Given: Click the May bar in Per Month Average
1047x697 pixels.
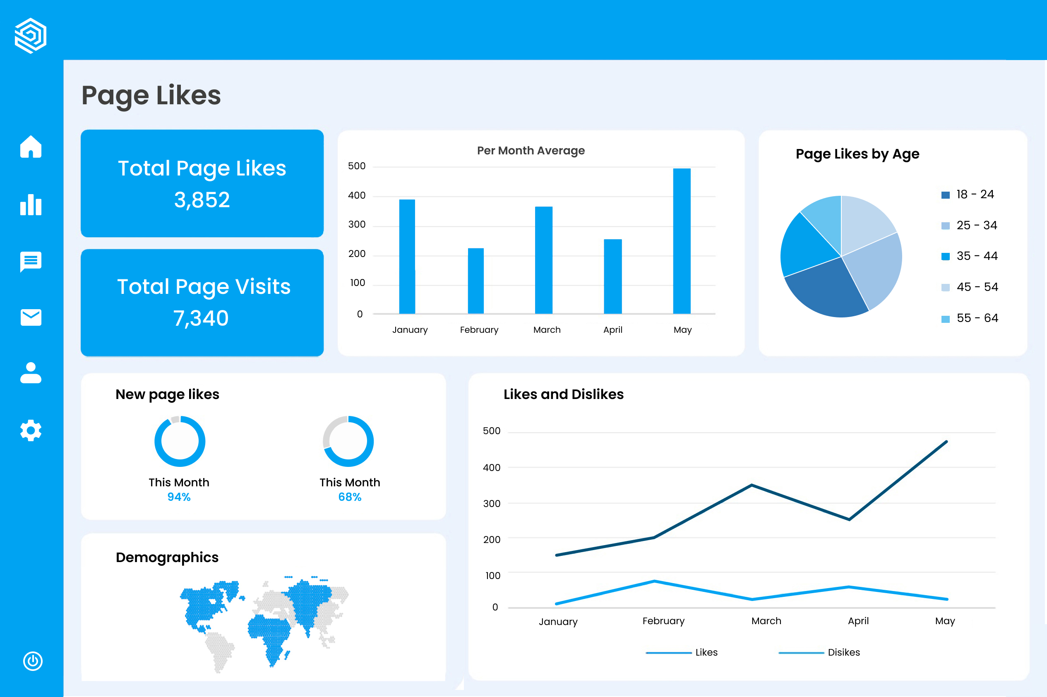Looking at the screenshot, I should coord(682,241).
